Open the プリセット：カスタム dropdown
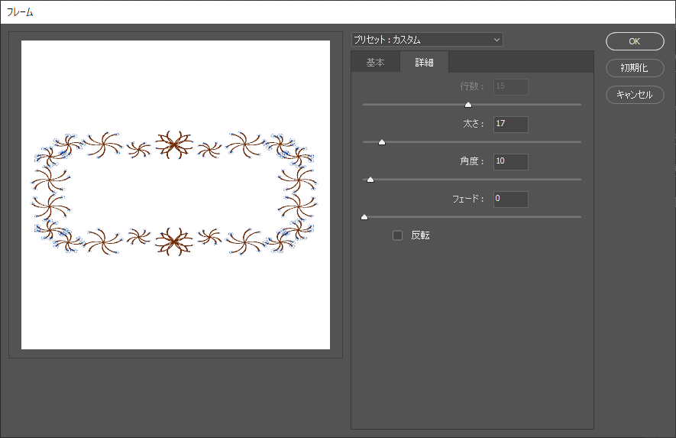Image resolution: width=676 pixels, height=438 pixels. [427, 40]
